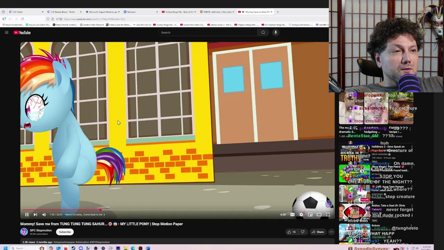Go back in the browser

coord(10,19)
